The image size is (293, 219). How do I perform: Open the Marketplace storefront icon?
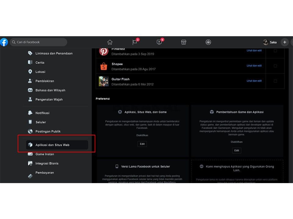[184, 42]
